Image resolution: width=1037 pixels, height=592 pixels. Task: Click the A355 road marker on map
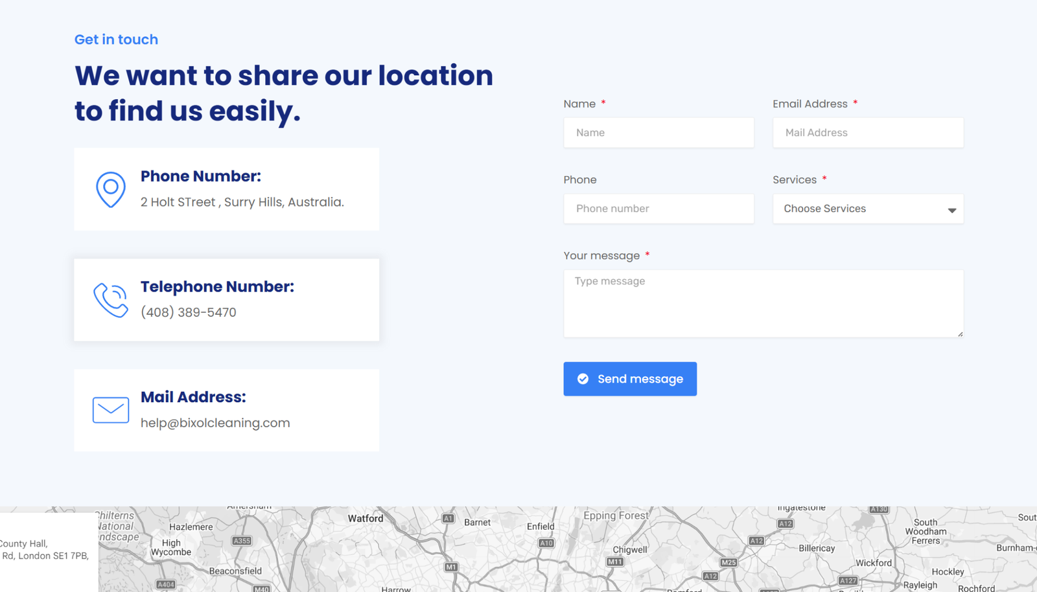click(x=242, y=541)
